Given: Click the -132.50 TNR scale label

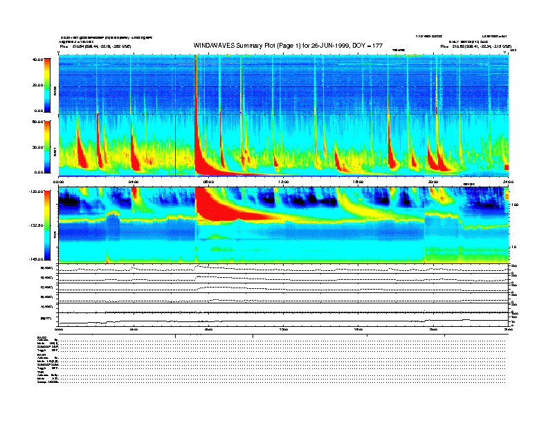Looking at the screenshot, I should pyautogui.click(x=35, y=225).
